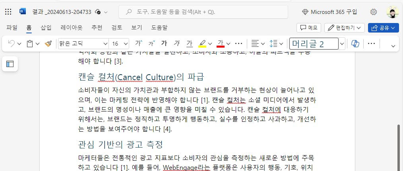This screenshot has height=171, width=403.
Task: Open more ribbon options ellipsis
Action: click(371, 44)
